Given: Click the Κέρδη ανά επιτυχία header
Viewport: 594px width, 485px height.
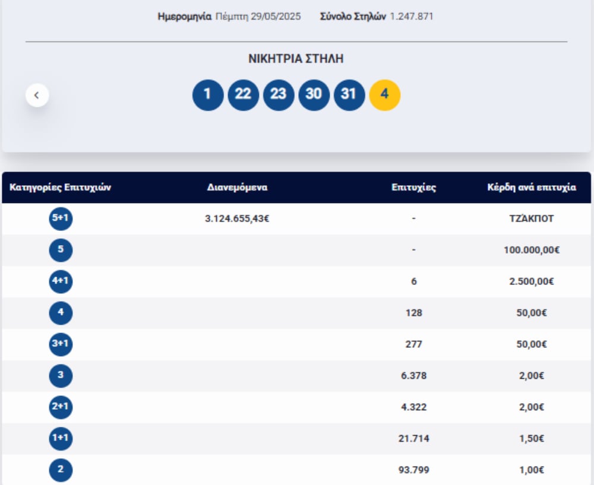Looking at the screenshot, I should coord(531,188).
